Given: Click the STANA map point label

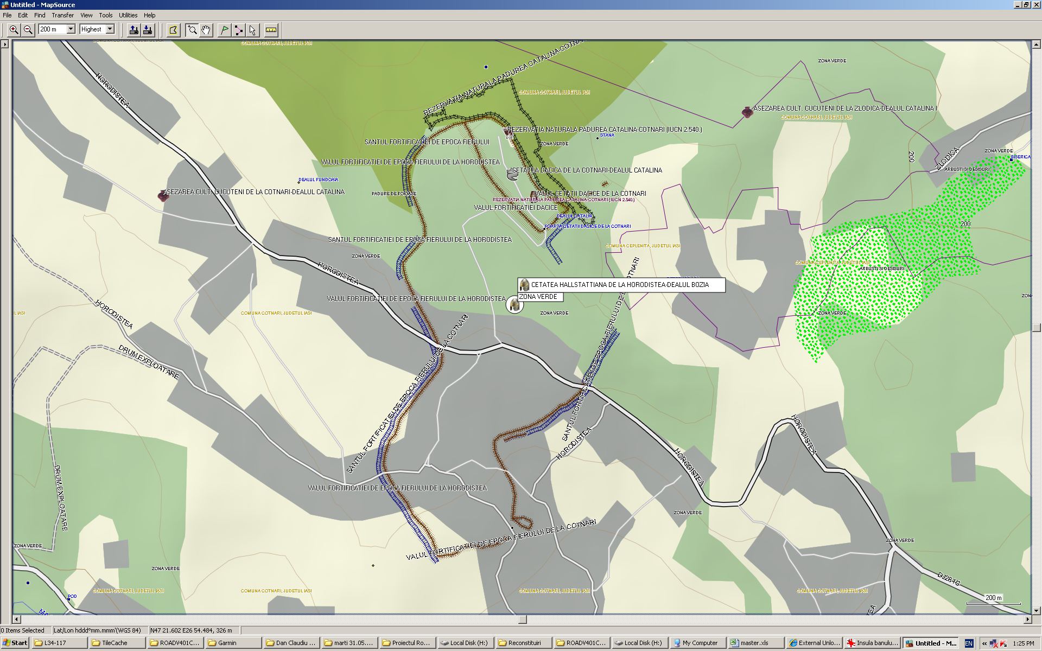Looking at the screenshot, I should pos(607,135).
